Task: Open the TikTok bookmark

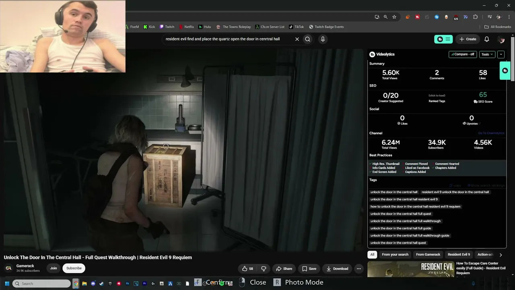Action: tap(297, 27)
